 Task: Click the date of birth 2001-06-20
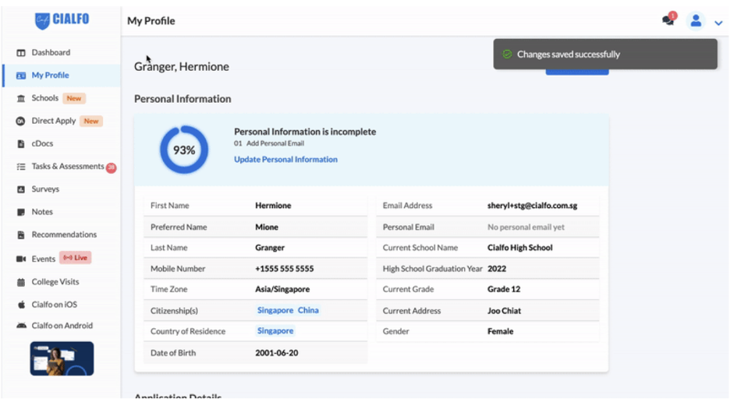click(x=277, y=353)
